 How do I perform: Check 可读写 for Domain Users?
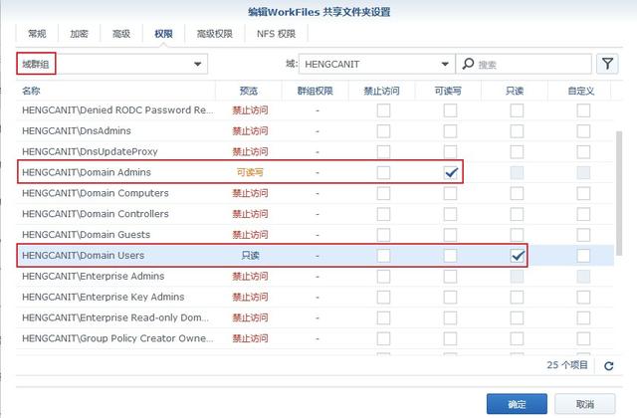(450, 256)
